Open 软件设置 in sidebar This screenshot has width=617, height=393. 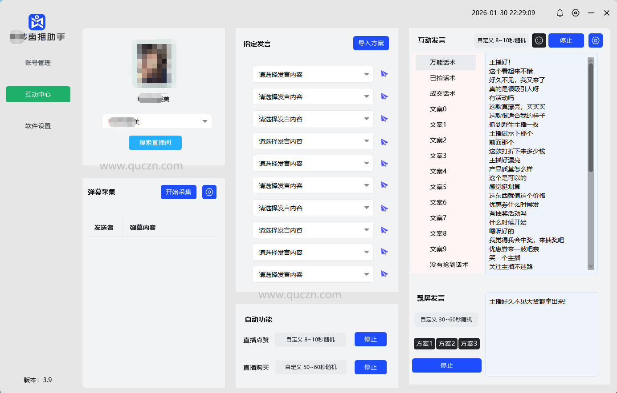(38, 126)
